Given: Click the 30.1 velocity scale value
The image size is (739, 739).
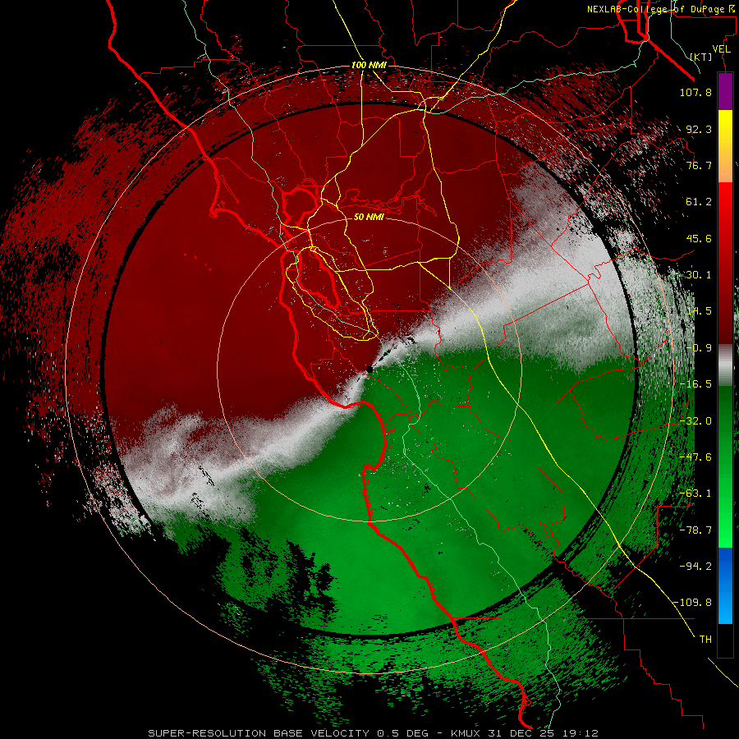Looking at the screenshot, I should click(x=699, y=275).
